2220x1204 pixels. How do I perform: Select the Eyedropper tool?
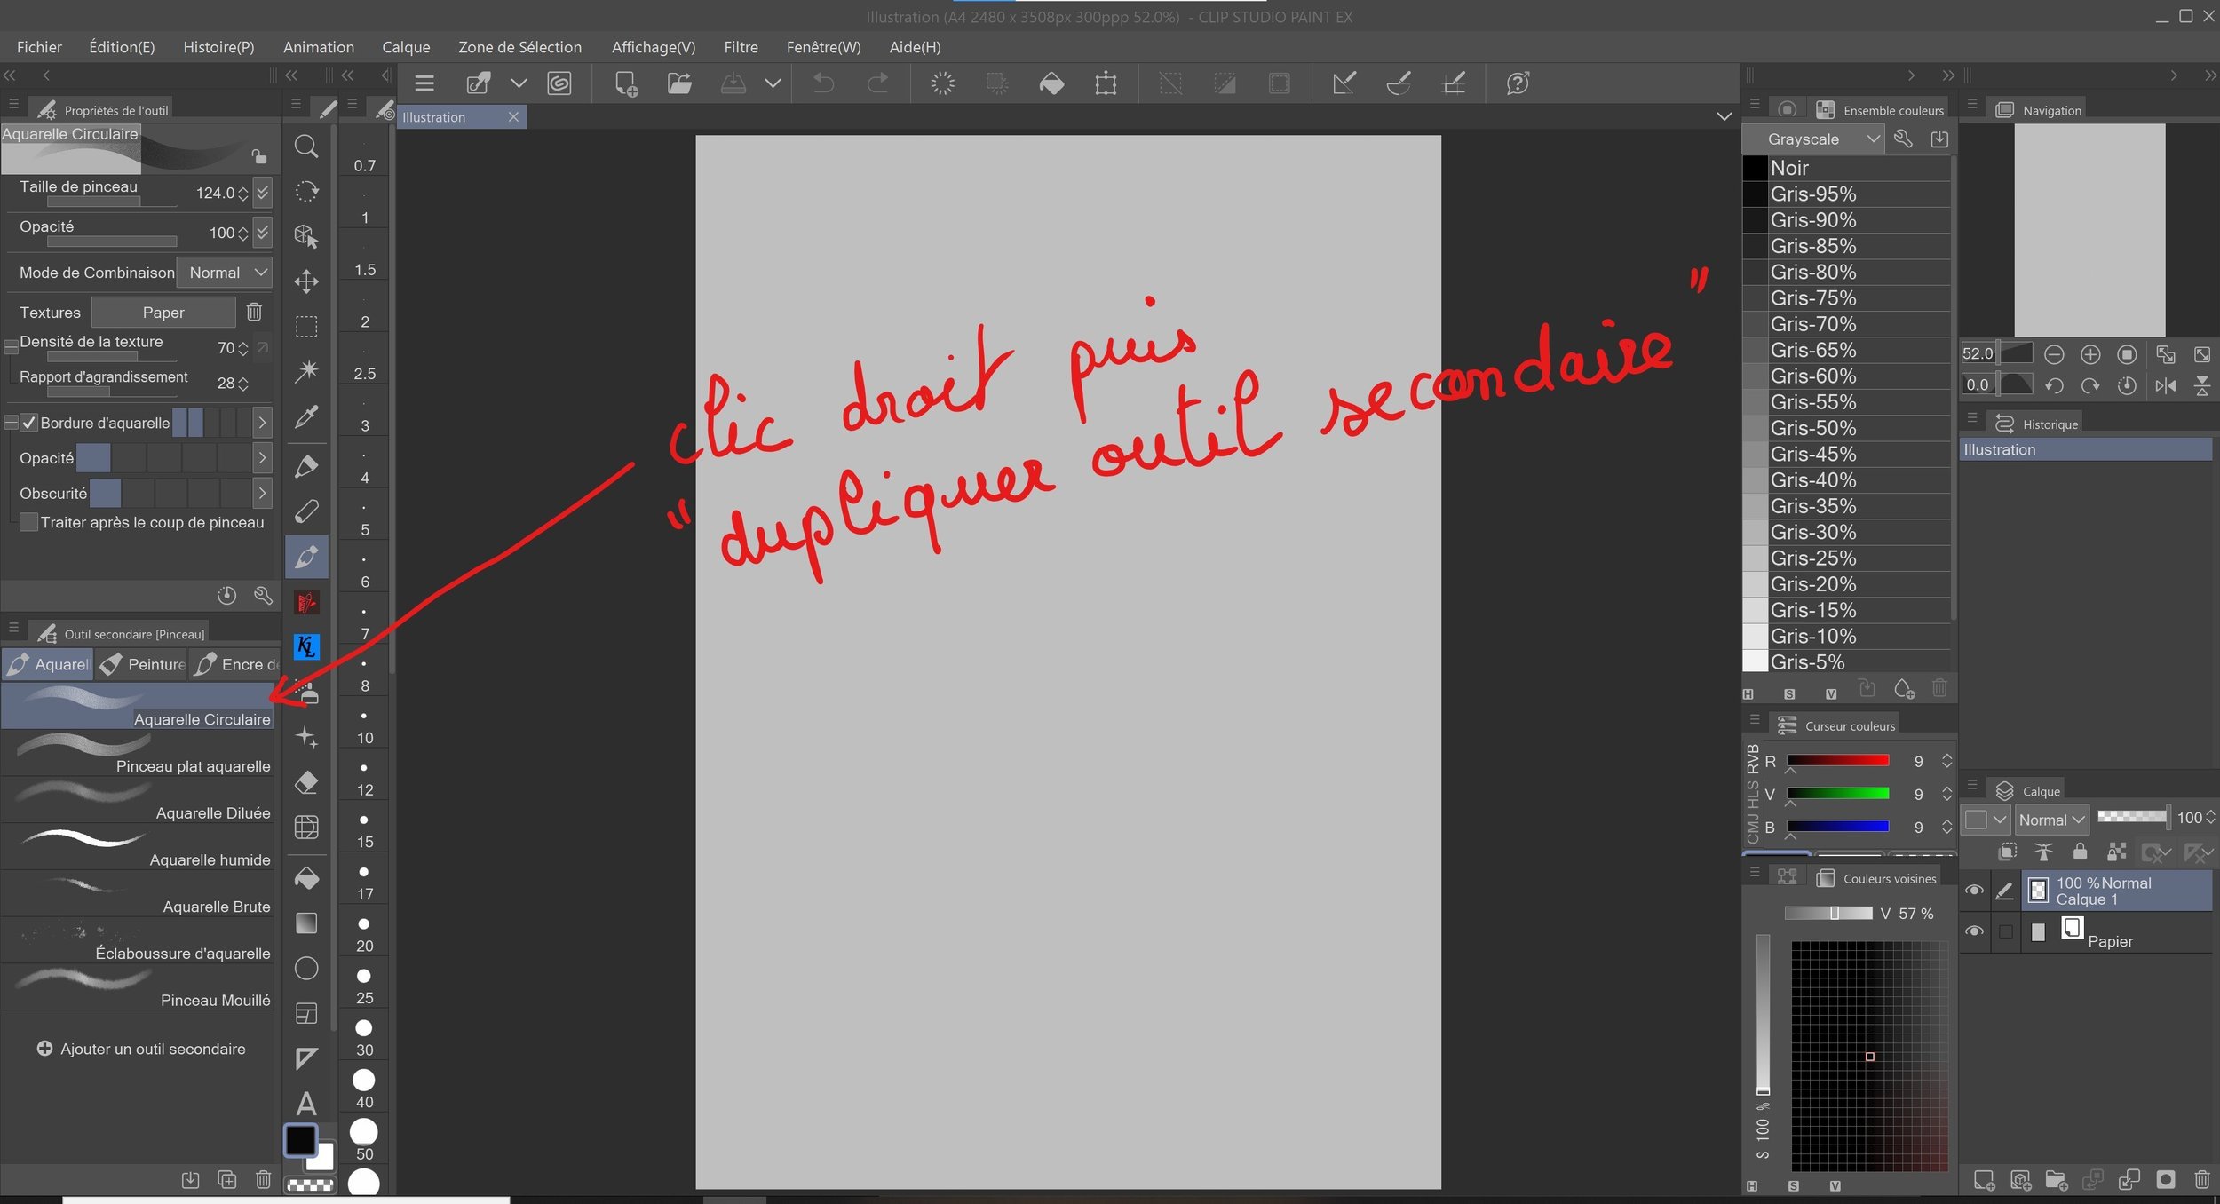pos(306,416)
